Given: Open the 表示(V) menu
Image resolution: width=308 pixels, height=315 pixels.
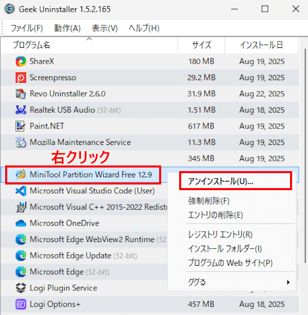Looking at the screenshot, I should click(x=105, y=28).
